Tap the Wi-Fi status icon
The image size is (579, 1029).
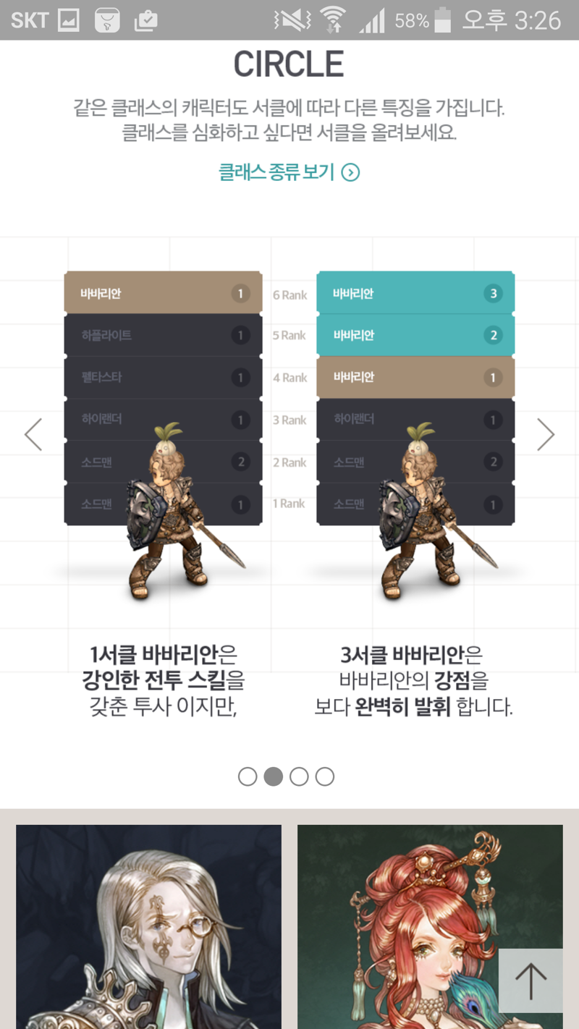(332, 20)
